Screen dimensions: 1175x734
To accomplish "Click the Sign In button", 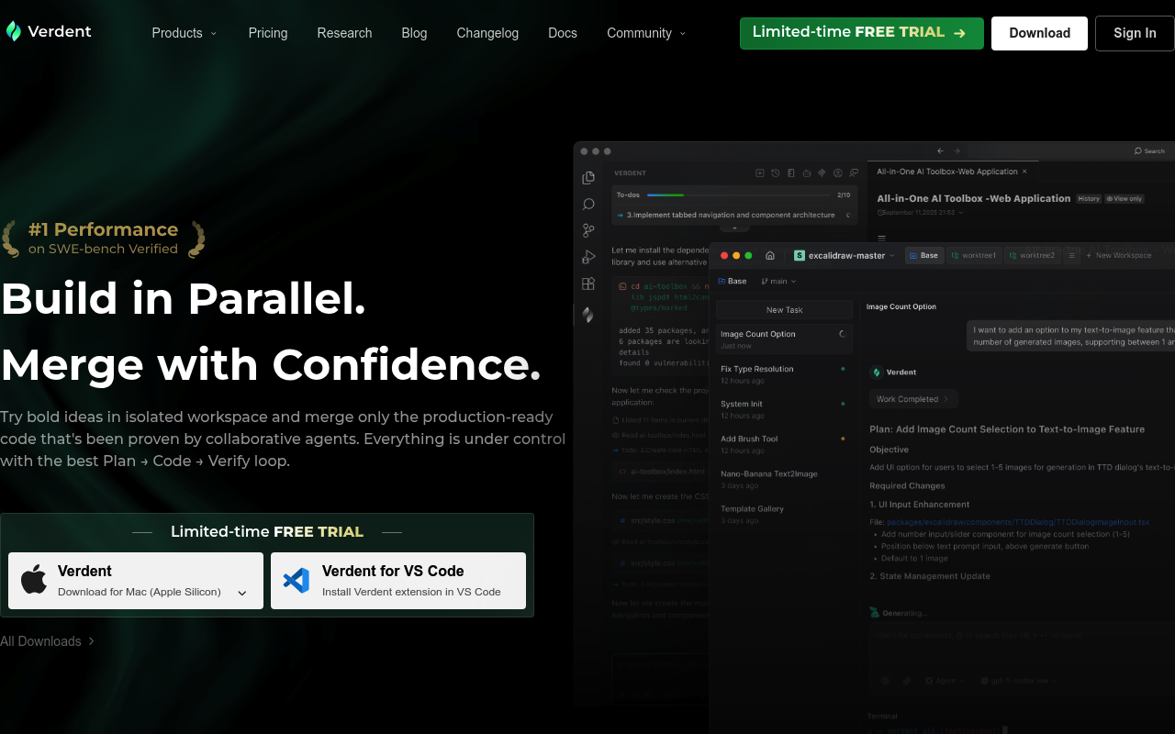I will tap(1135, 33).
